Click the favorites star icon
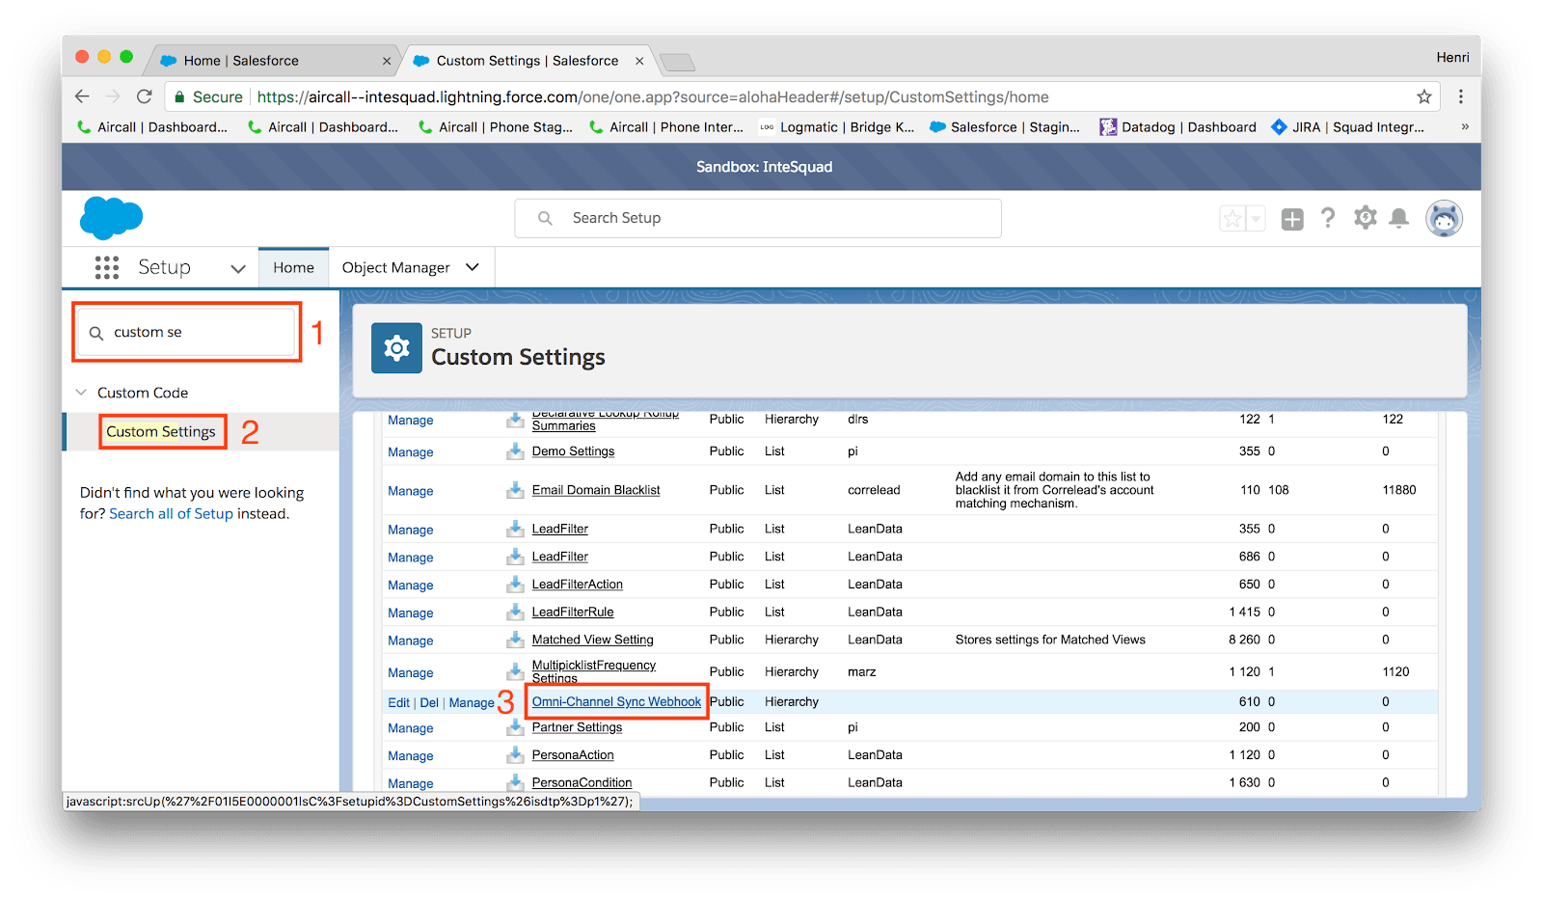This screenshot has width=1543, height=900. click(x=1232, y=219)
